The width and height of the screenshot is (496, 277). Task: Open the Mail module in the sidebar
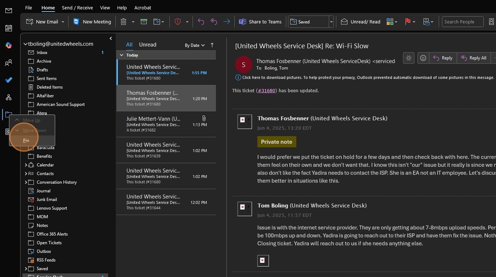coord(8,10)
